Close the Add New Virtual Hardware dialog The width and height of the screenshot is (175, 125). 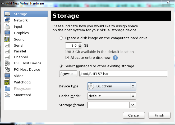pos(168,2)
